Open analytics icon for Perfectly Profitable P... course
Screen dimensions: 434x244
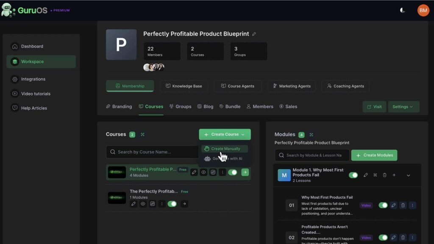coord(213,172)
